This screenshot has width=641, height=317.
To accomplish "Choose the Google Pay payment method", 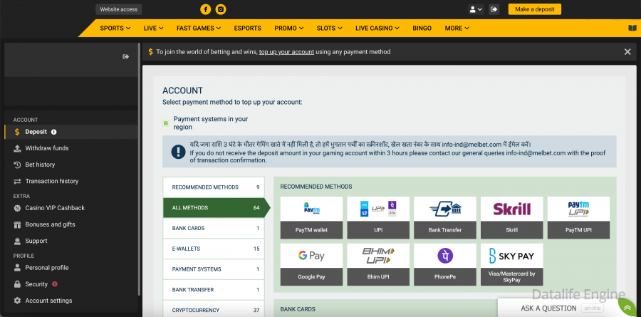I will click(311, 265).
